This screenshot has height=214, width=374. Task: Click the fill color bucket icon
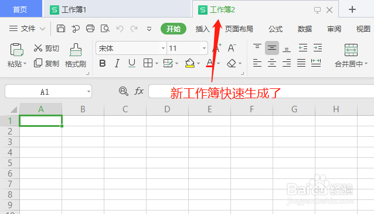click(189, 63)
